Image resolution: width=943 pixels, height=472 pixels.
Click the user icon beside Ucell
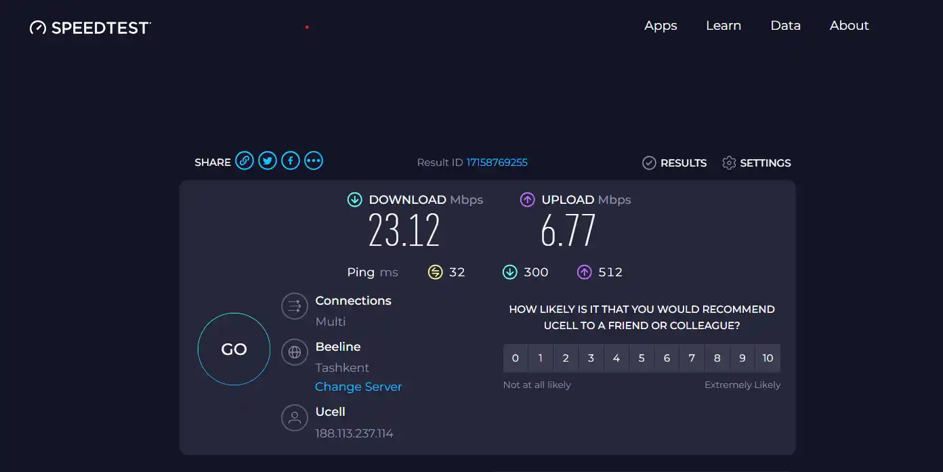click(295, 418)
